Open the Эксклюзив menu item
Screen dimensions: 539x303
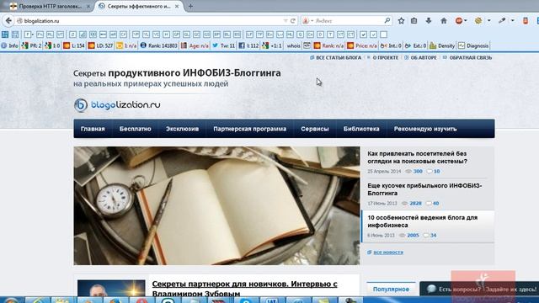point(182,129)
